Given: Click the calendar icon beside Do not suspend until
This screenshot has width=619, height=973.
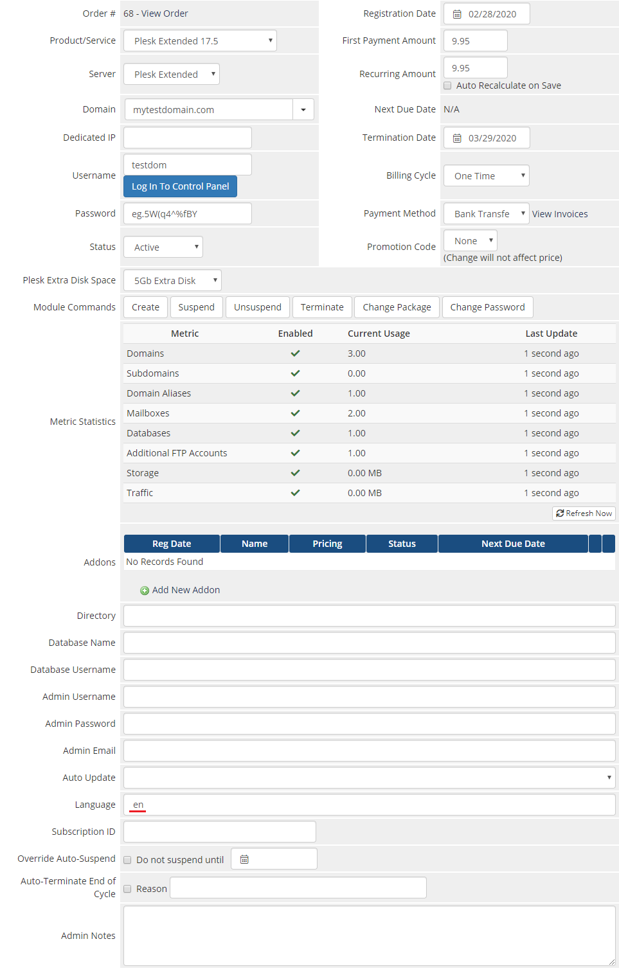Looking at the screenshot, I should click(244, 859).
